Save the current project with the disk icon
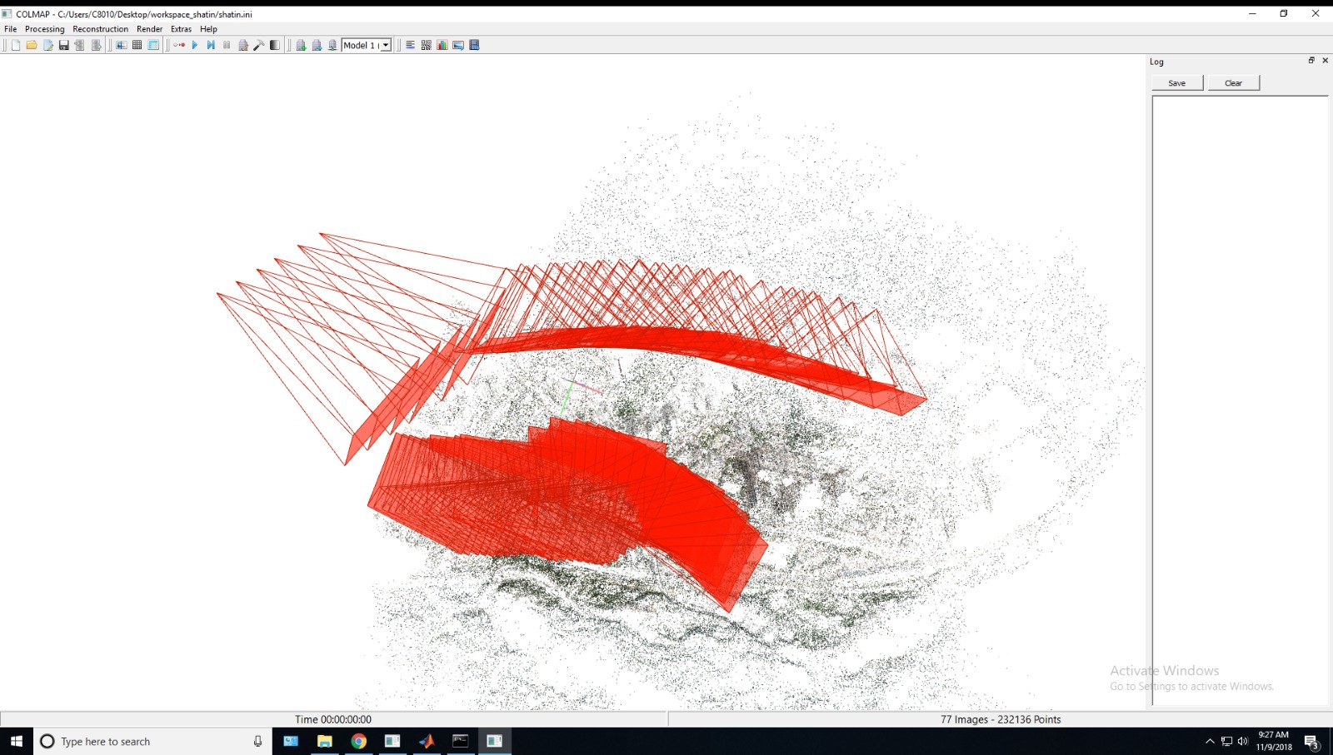 [x=64, y=45]
